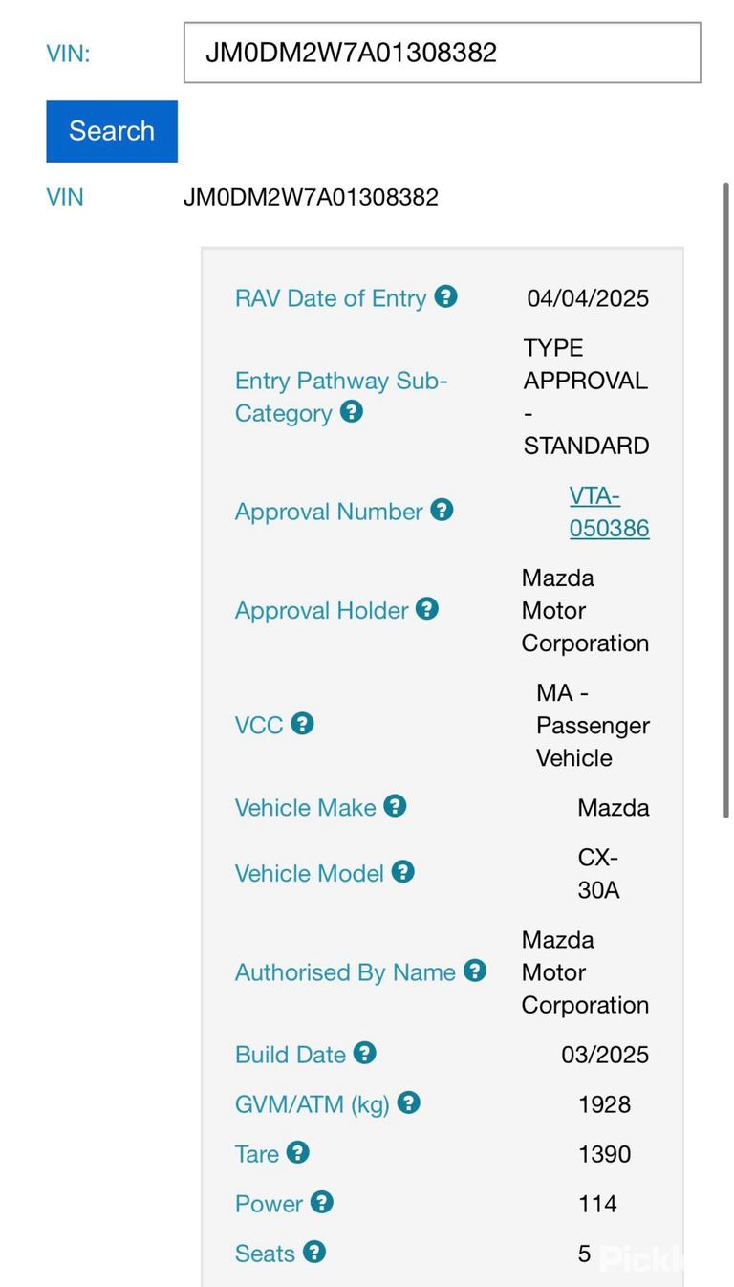Click the VIN label above Search
Image resolution: width=734 pixels, height=1287 pixels.
coord(68,54)
